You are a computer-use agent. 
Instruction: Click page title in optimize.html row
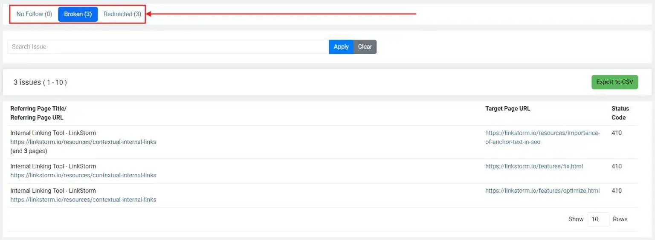(x=53, y=191)
